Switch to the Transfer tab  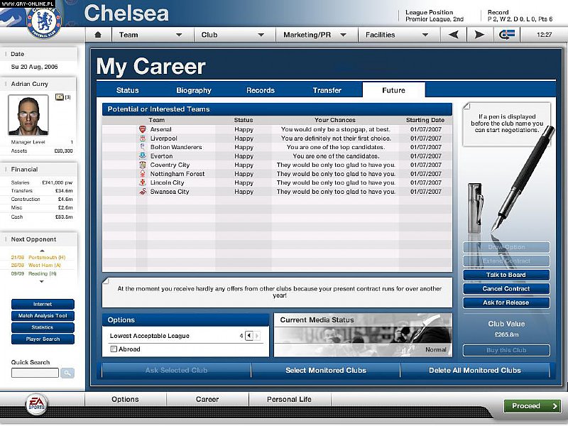tap(327, 90)
